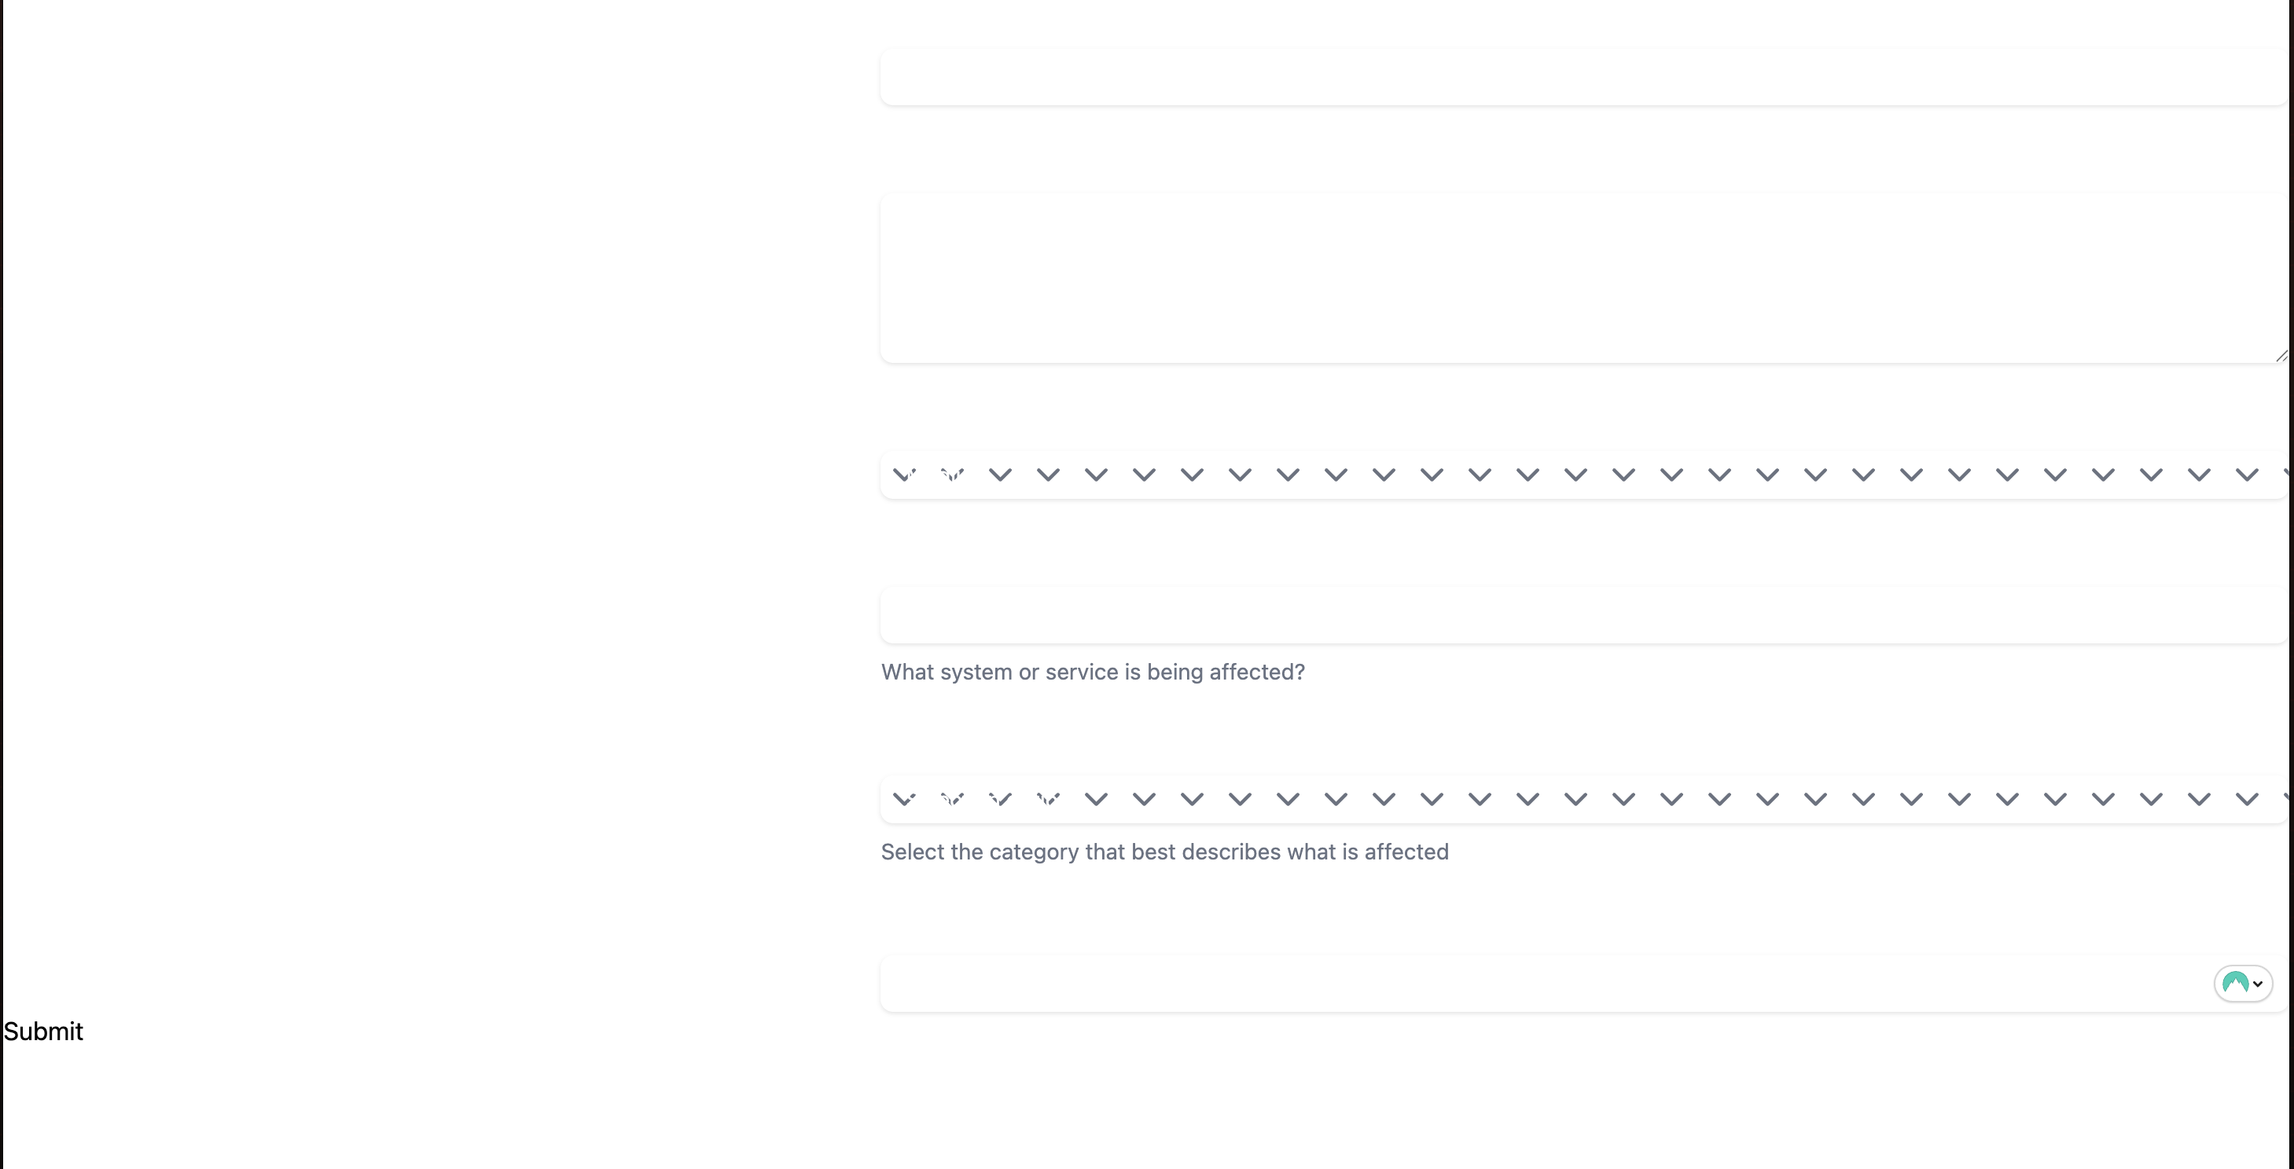Viewport: 2294px width, 1169px height.
Task: Click the second chevron in category dropdown
Action: (952, 799)
